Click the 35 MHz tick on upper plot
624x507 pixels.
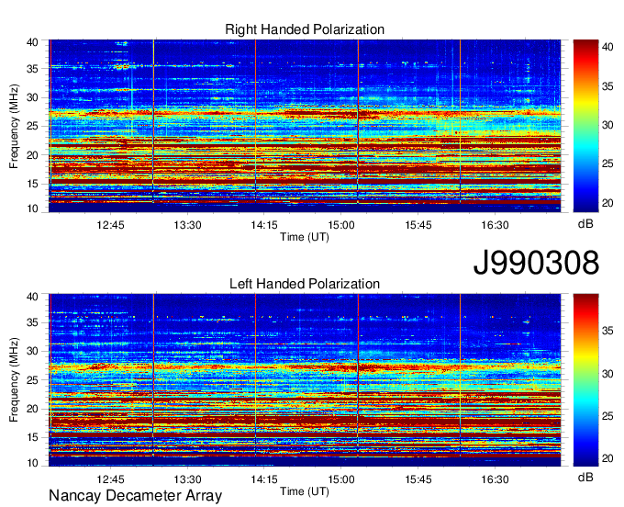point(33,69)
